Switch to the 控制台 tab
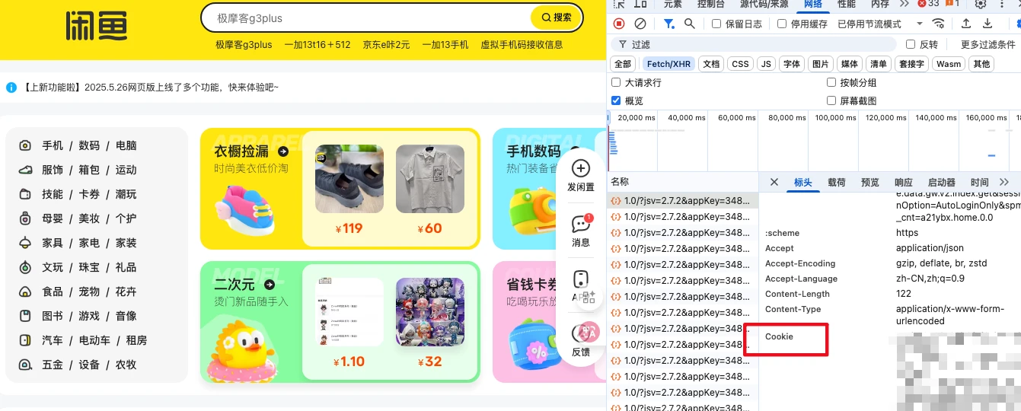1021x411 pixels. 711,4
